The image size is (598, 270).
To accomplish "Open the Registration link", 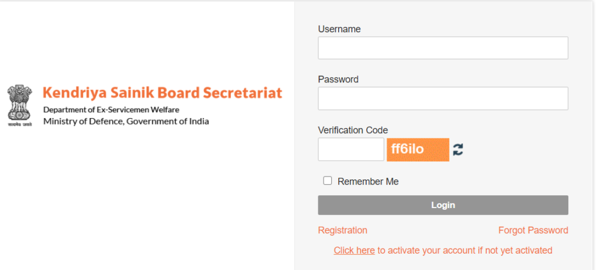I will [x=342, y=230].
